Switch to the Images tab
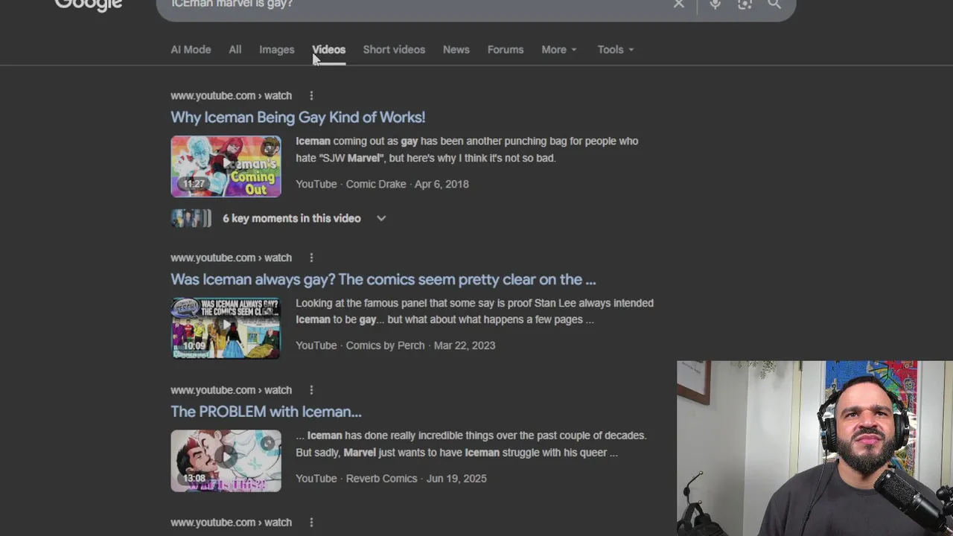Viewport: 953px width, 536px height. pos(277,49)
